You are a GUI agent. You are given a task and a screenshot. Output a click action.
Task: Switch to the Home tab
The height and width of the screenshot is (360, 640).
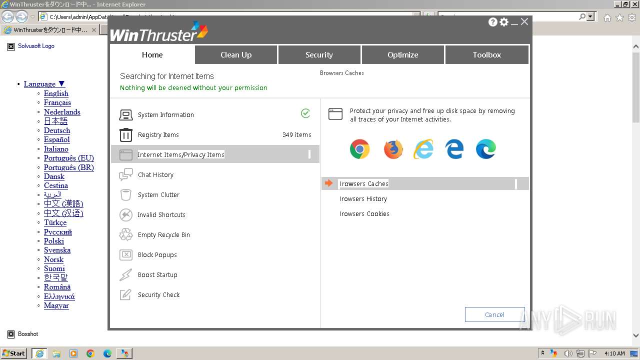[x=152, y=55]
